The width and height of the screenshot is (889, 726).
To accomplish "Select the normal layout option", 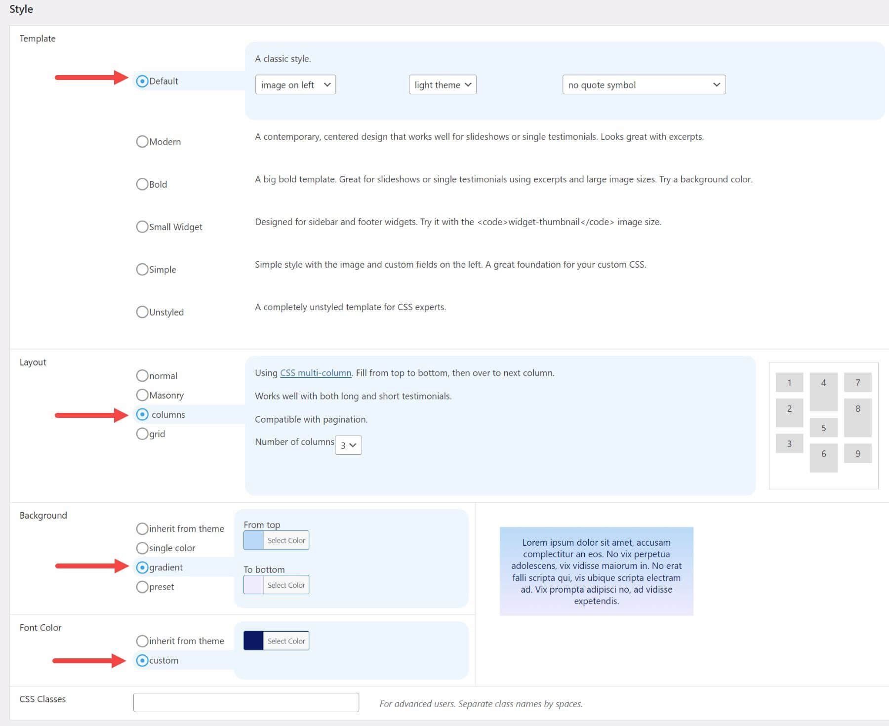I will pyautogui.click(x=142, y=375).
